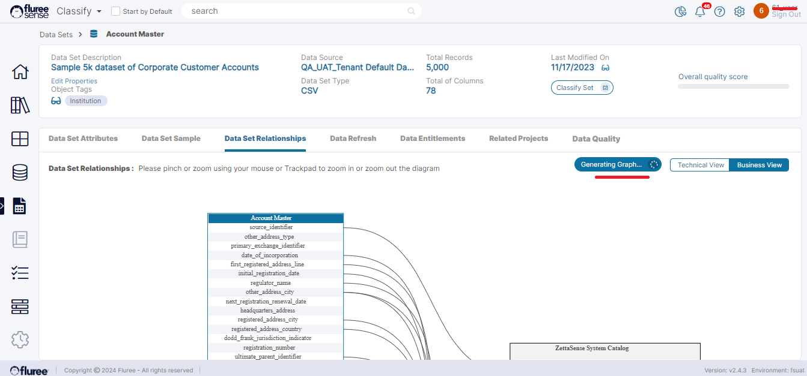Switch to Technical View
The width and height of the screenshot is (807, 376).
point(700,165)
